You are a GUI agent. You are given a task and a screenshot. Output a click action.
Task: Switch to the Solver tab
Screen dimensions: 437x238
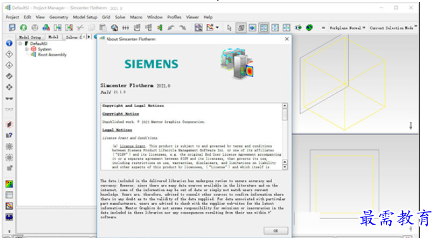(74, 37)
